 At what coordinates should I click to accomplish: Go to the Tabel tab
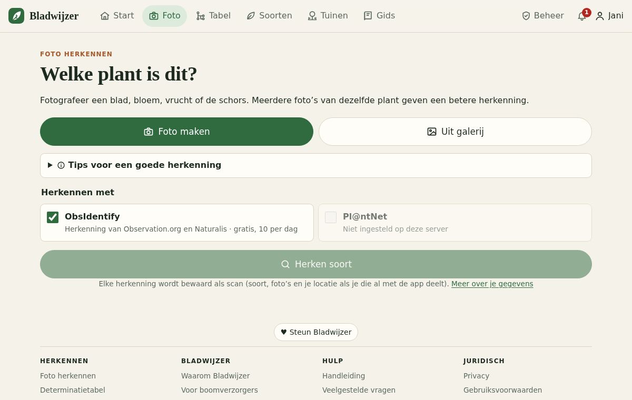[x=213, y=16]
